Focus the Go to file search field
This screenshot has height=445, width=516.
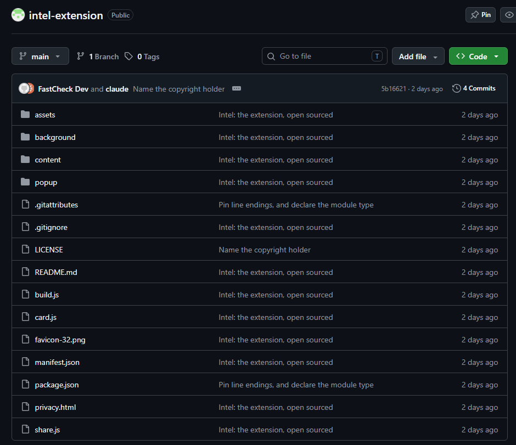(324, 56)
